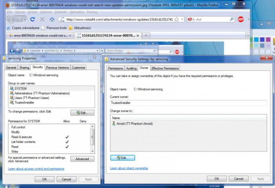
Task: Open the Customize tab
Action: 78,67
